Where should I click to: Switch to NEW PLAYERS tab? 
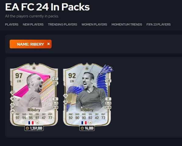click(x=33, y=25)
